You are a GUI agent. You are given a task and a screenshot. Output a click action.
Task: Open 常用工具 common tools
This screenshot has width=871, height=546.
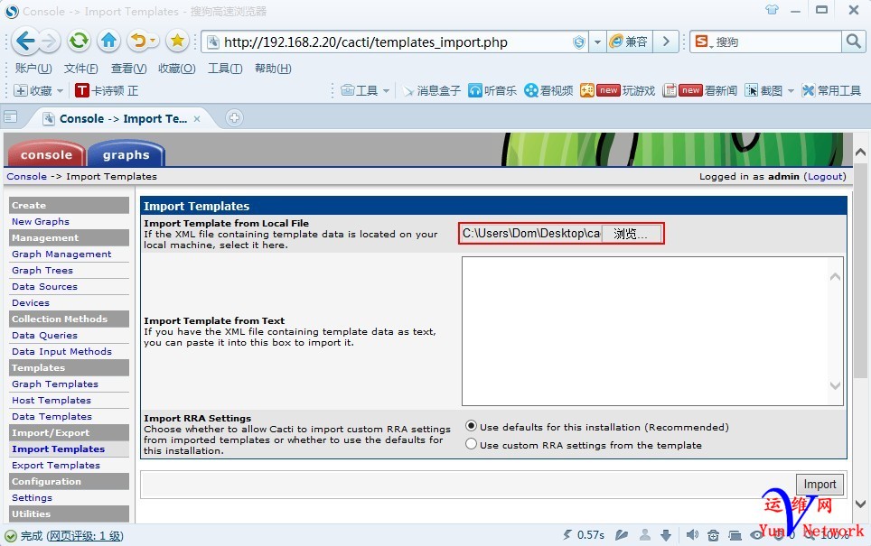click(x=831, y=90)
